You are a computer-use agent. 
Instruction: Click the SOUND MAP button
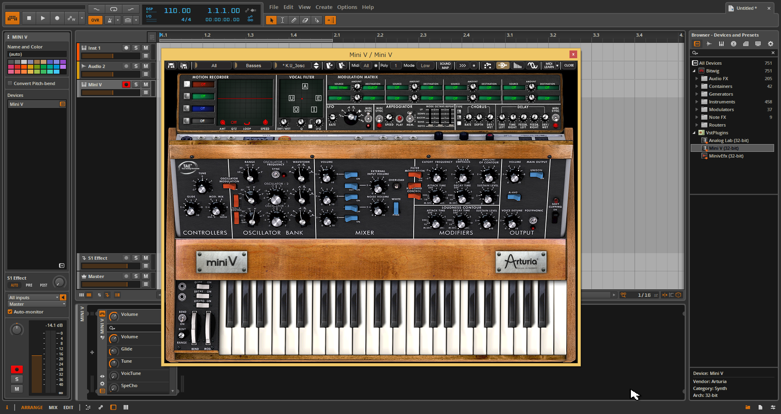pyautogui.click(x=445, y=66)
